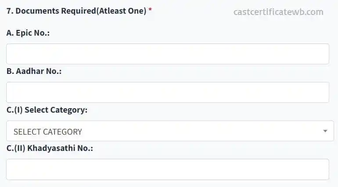Click the 'A. Epic No.:' label
The height and width of the screenshot is (187, 338).
pyautogui.click(x=28, y=33)
